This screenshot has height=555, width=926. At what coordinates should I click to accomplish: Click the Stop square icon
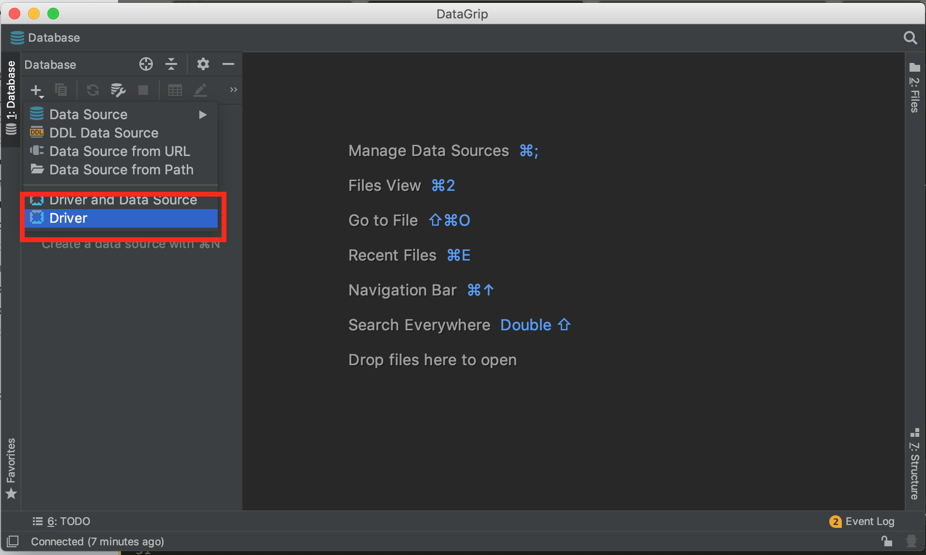pyautogui.click(x=143, y=90)
